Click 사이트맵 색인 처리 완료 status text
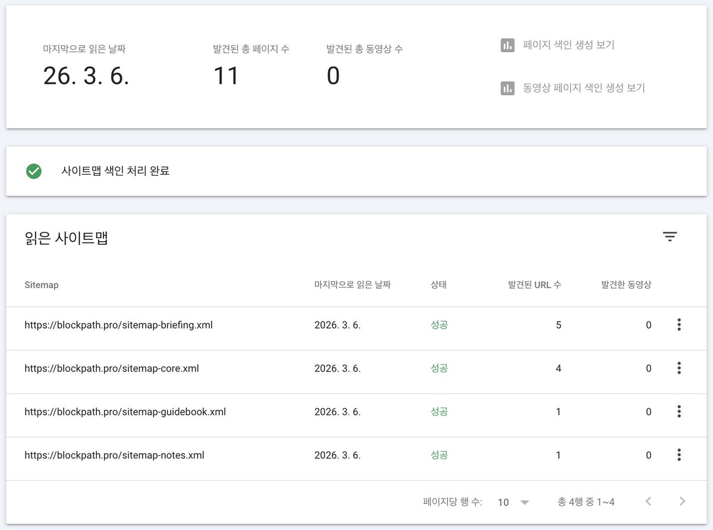Image resolution: width=713 pixels, height=530 pixels. pos(115,171)
